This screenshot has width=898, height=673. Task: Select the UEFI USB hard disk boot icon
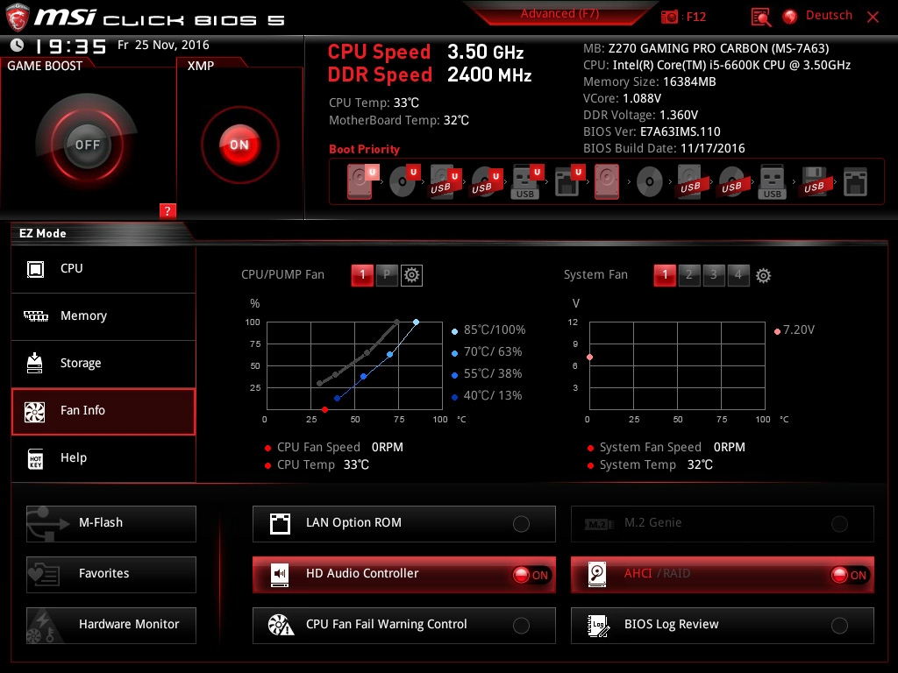pos(445,181)
